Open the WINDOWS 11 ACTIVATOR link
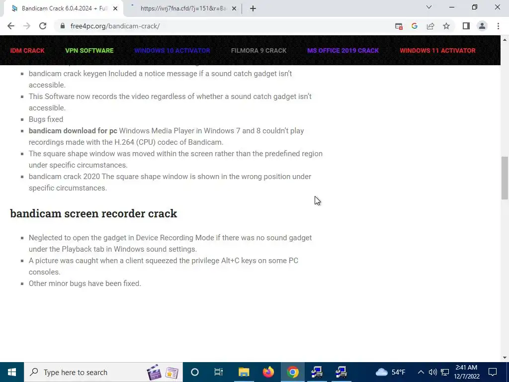 437,51
